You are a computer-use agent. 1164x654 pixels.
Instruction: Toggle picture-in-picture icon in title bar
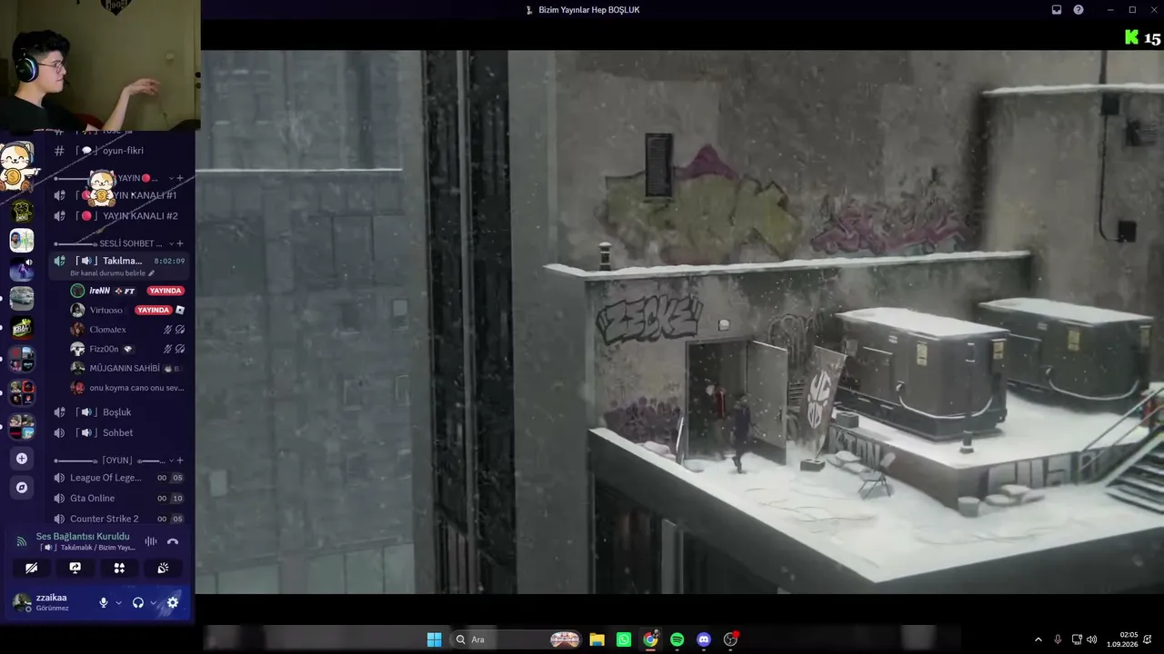[x=1057, y=10]
